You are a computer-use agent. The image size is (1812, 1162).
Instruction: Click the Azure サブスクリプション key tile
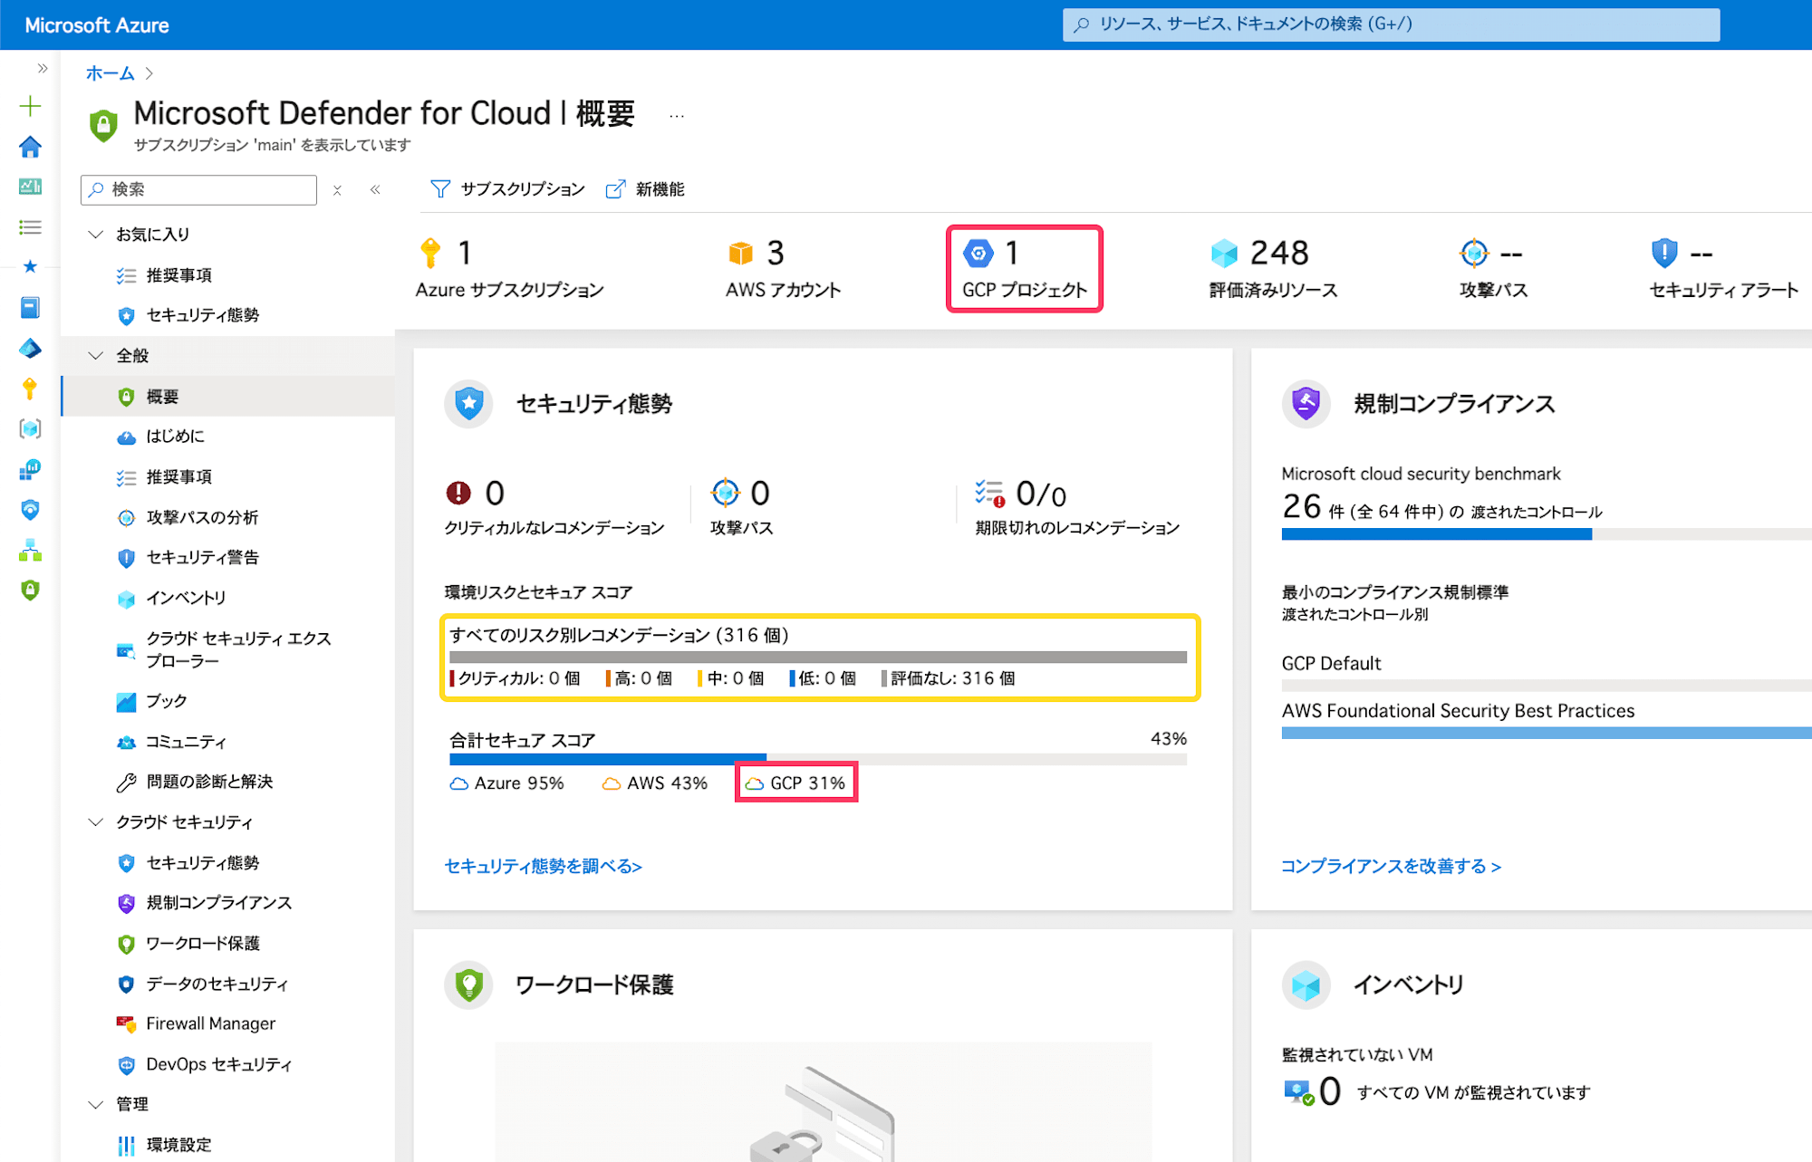[x=509, y=268]
